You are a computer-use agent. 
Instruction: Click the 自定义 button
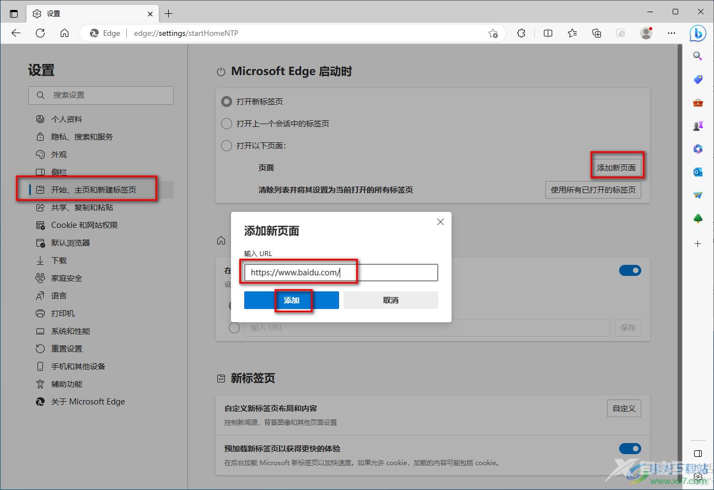click(x=624, y=408)
